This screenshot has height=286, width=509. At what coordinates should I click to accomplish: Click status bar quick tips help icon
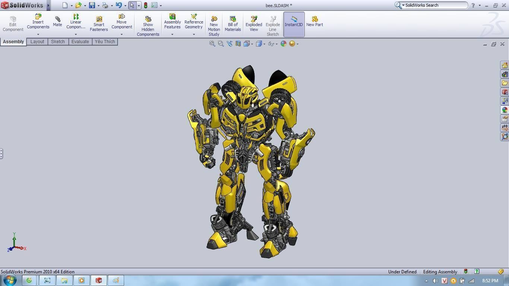click(x=477, y=271)
